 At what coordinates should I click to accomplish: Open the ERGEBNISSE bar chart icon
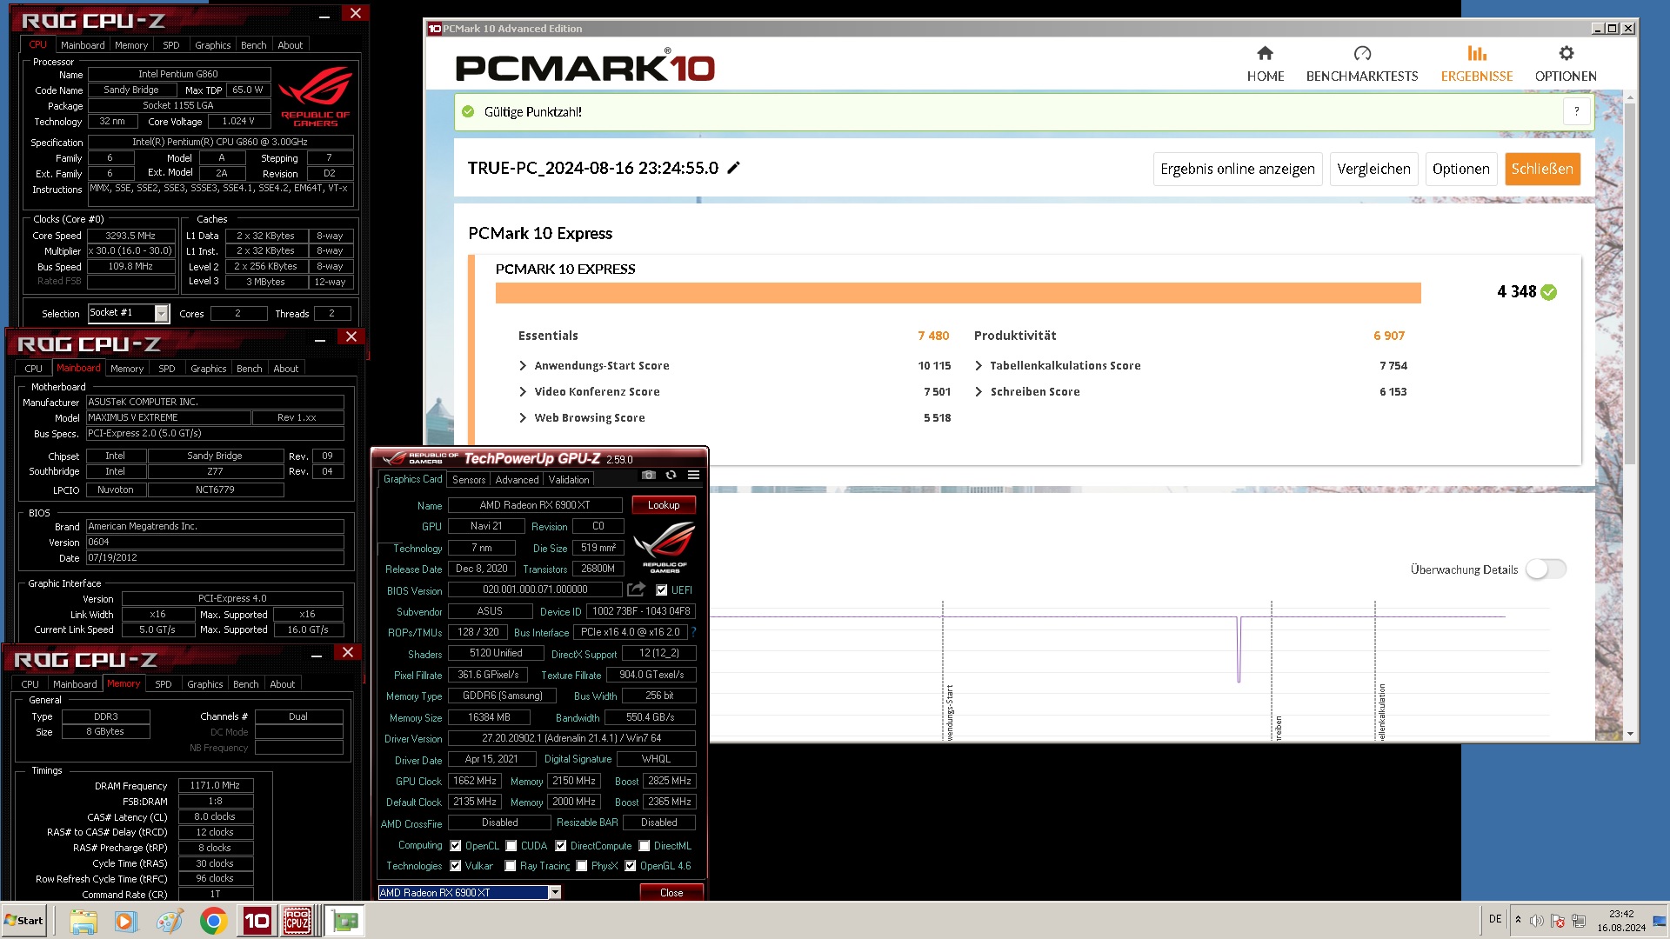(x=1477, y=53)
